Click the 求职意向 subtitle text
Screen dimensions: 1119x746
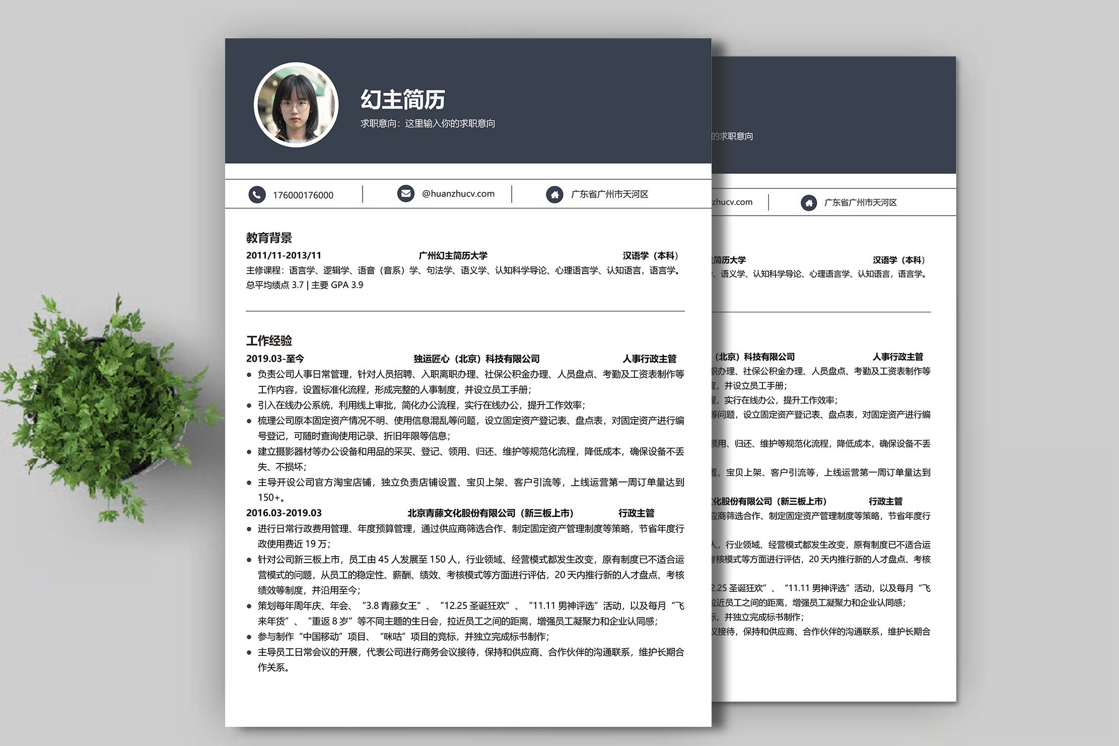coord(428,123)
